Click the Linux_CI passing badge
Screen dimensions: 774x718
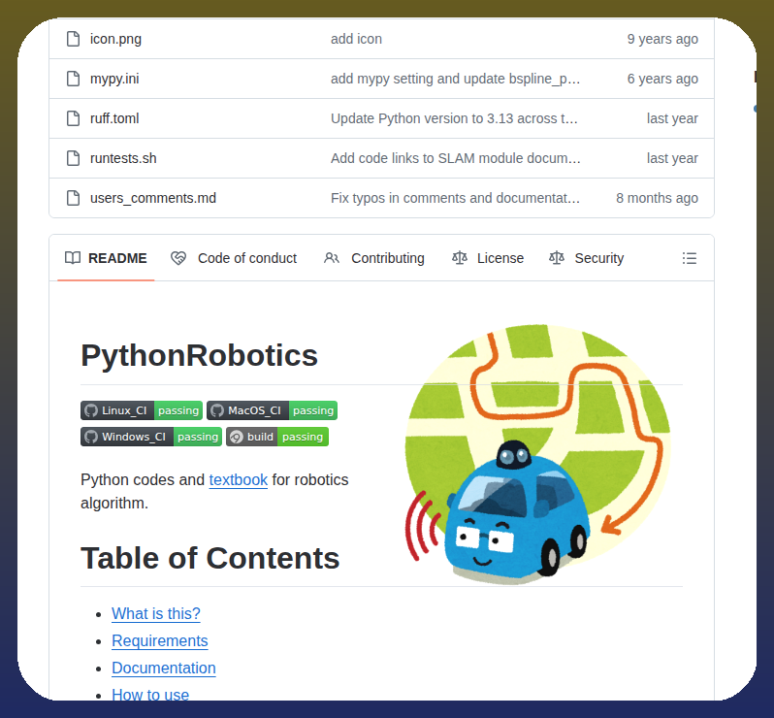(x=142, y=410)
